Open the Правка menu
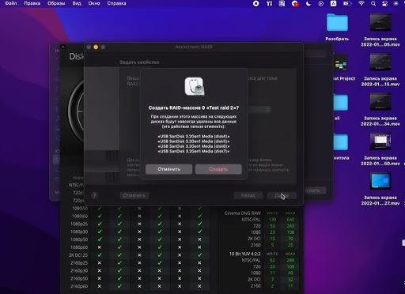Image resolution: width=405 pixels, height=294 pixels. [32, 3]
